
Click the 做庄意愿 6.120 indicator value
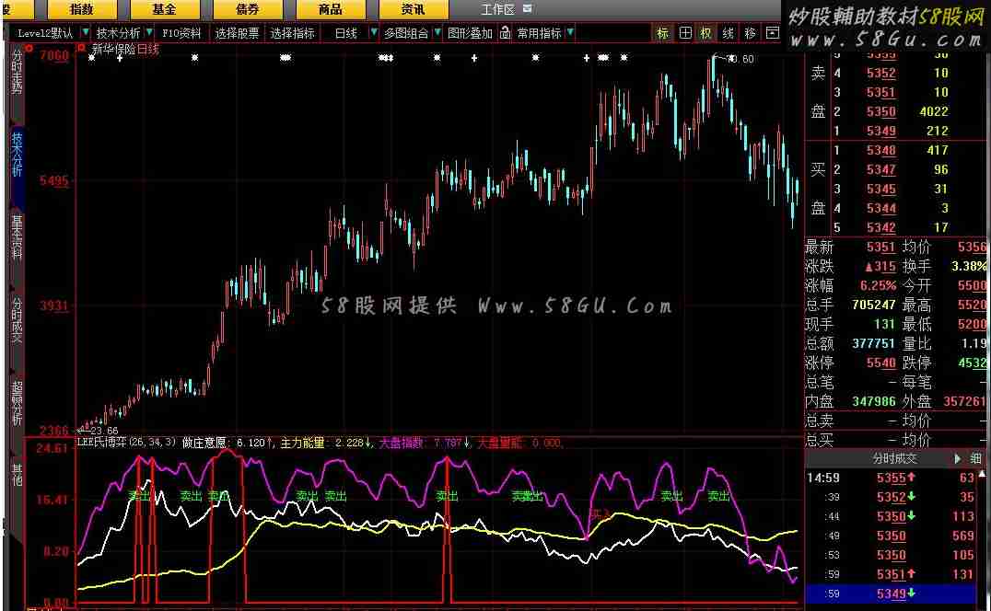[227, 444]
